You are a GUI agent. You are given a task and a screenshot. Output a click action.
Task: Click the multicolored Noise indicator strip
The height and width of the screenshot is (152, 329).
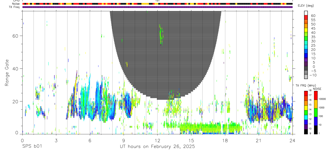click(x=158, y=4)
